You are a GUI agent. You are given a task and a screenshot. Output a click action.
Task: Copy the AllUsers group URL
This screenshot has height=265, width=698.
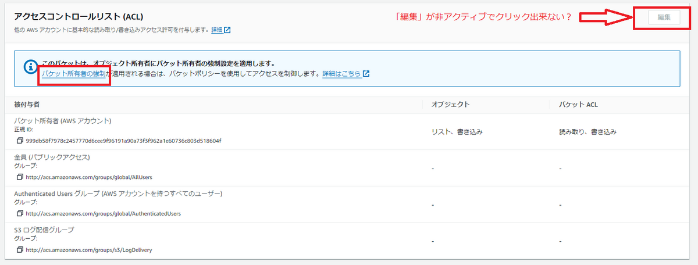pos(20,177)
